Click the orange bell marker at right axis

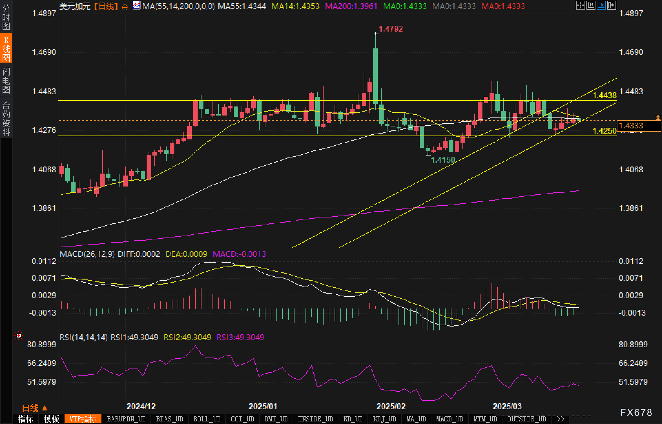(x=658, y=117)
